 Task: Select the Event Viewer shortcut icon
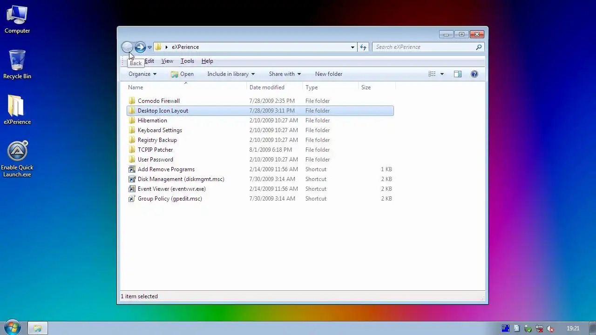pyautogui.click(x=132, y=189)
